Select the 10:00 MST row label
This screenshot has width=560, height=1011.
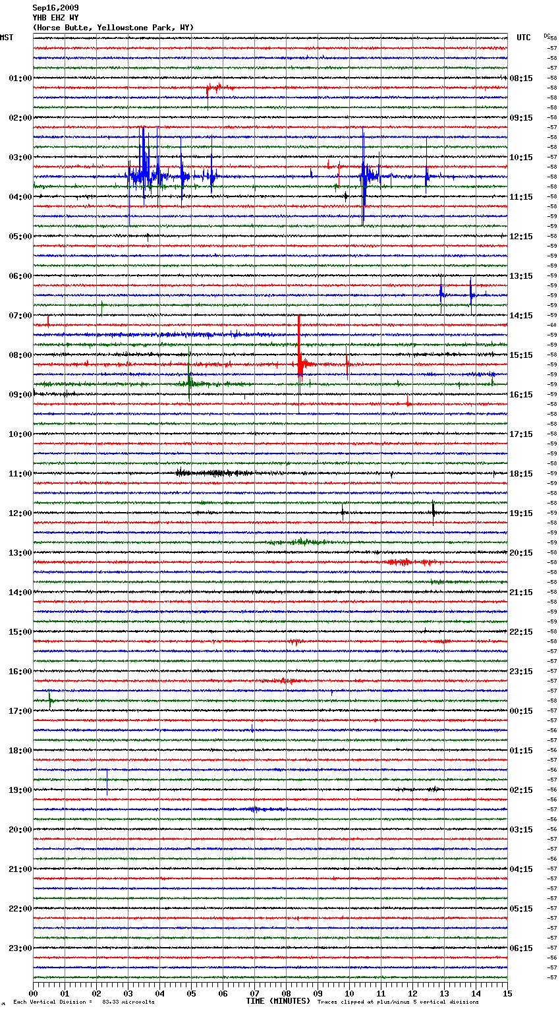pyautogui.click(x=20, y=434)
